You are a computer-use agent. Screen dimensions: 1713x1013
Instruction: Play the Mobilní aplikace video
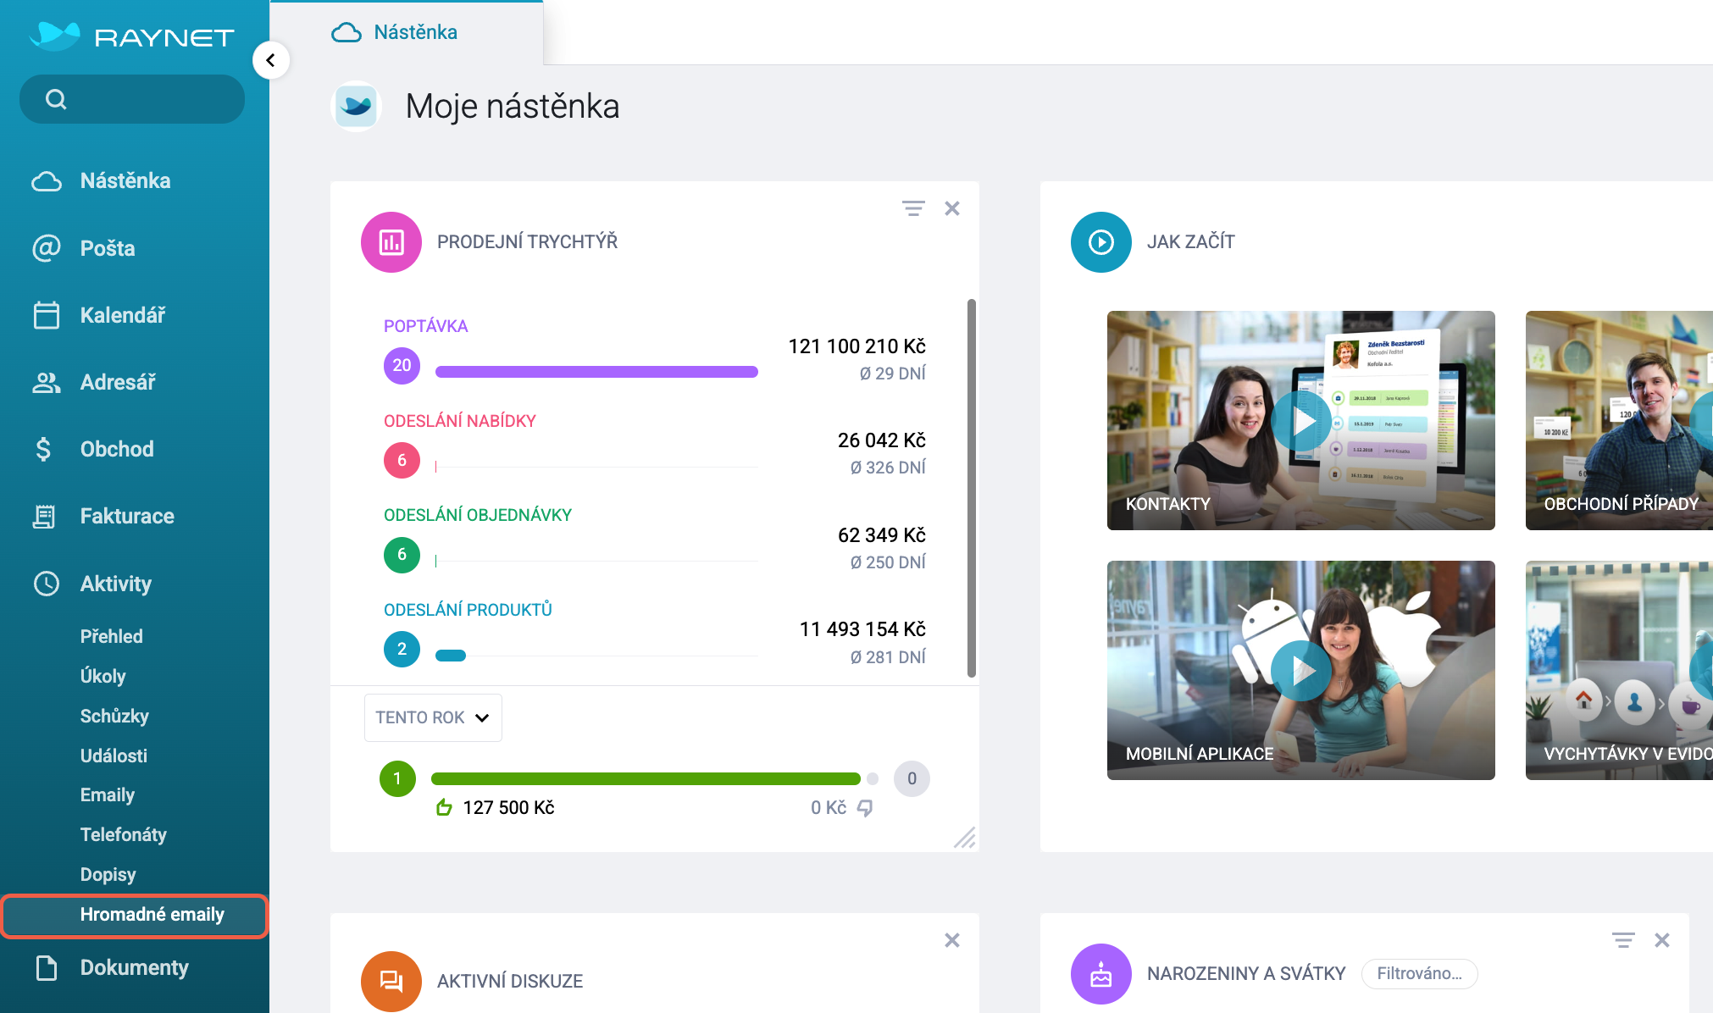point(1300,670)
